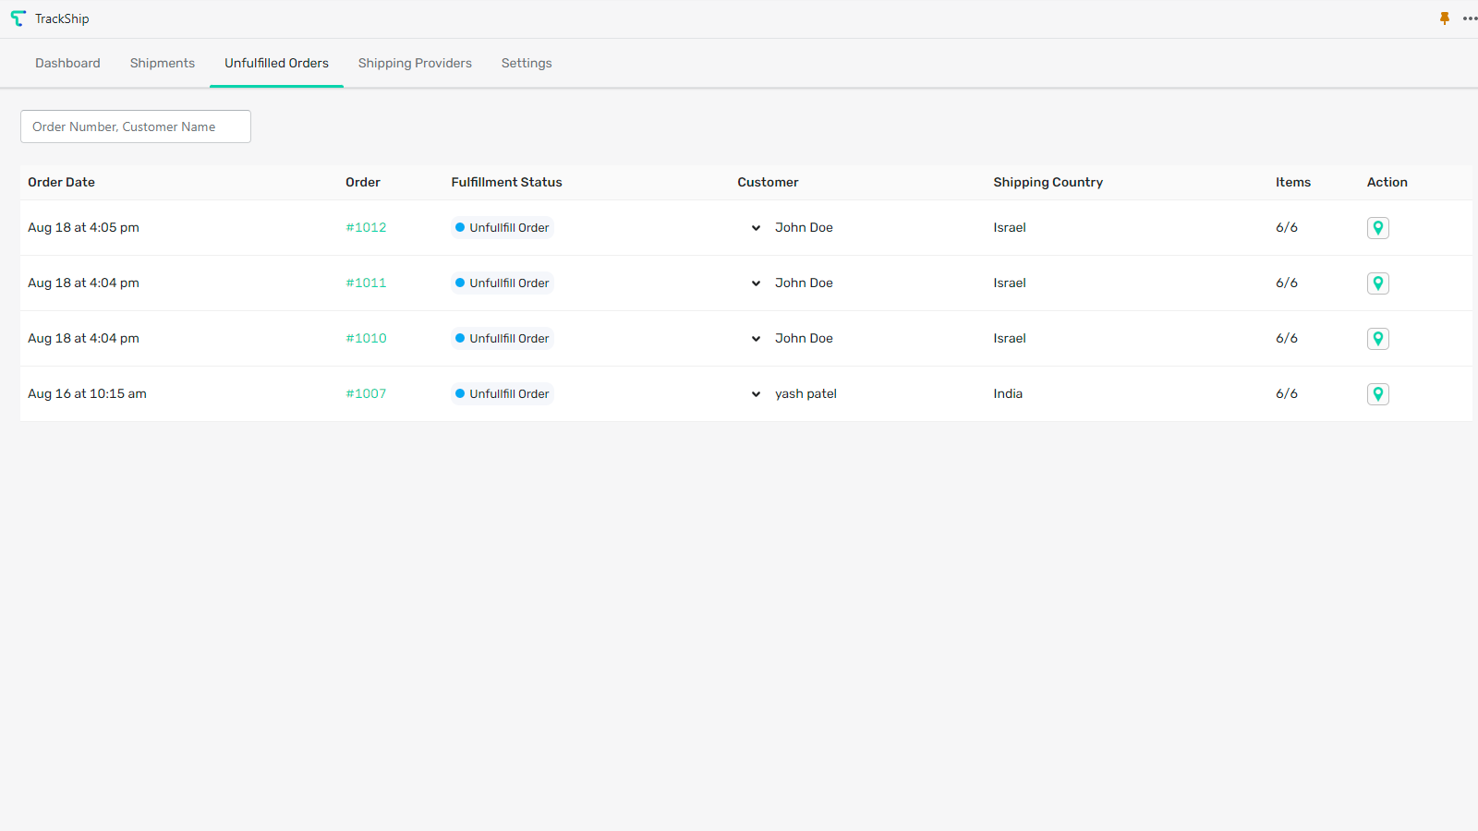Open the Shipments tab

click(163, 63)
